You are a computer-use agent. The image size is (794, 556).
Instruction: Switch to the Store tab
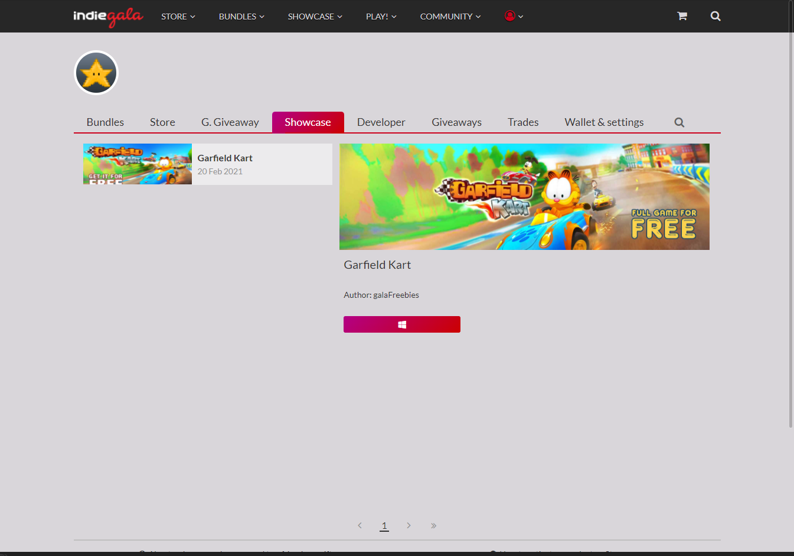point(162,122)
